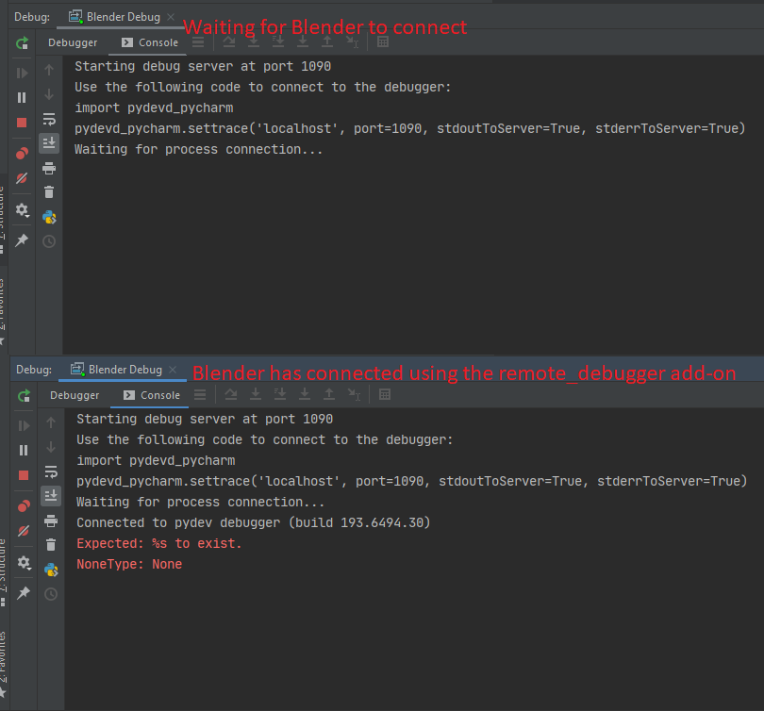The height and width of the screenshot is (711, 764).
Task: Step into the current call
Action: [x=253, y=42]
